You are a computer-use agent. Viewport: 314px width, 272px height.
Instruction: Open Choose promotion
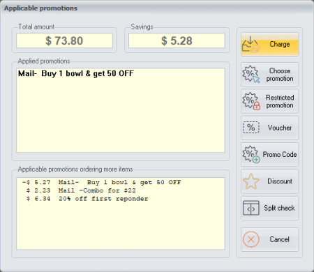click(269, 75)
